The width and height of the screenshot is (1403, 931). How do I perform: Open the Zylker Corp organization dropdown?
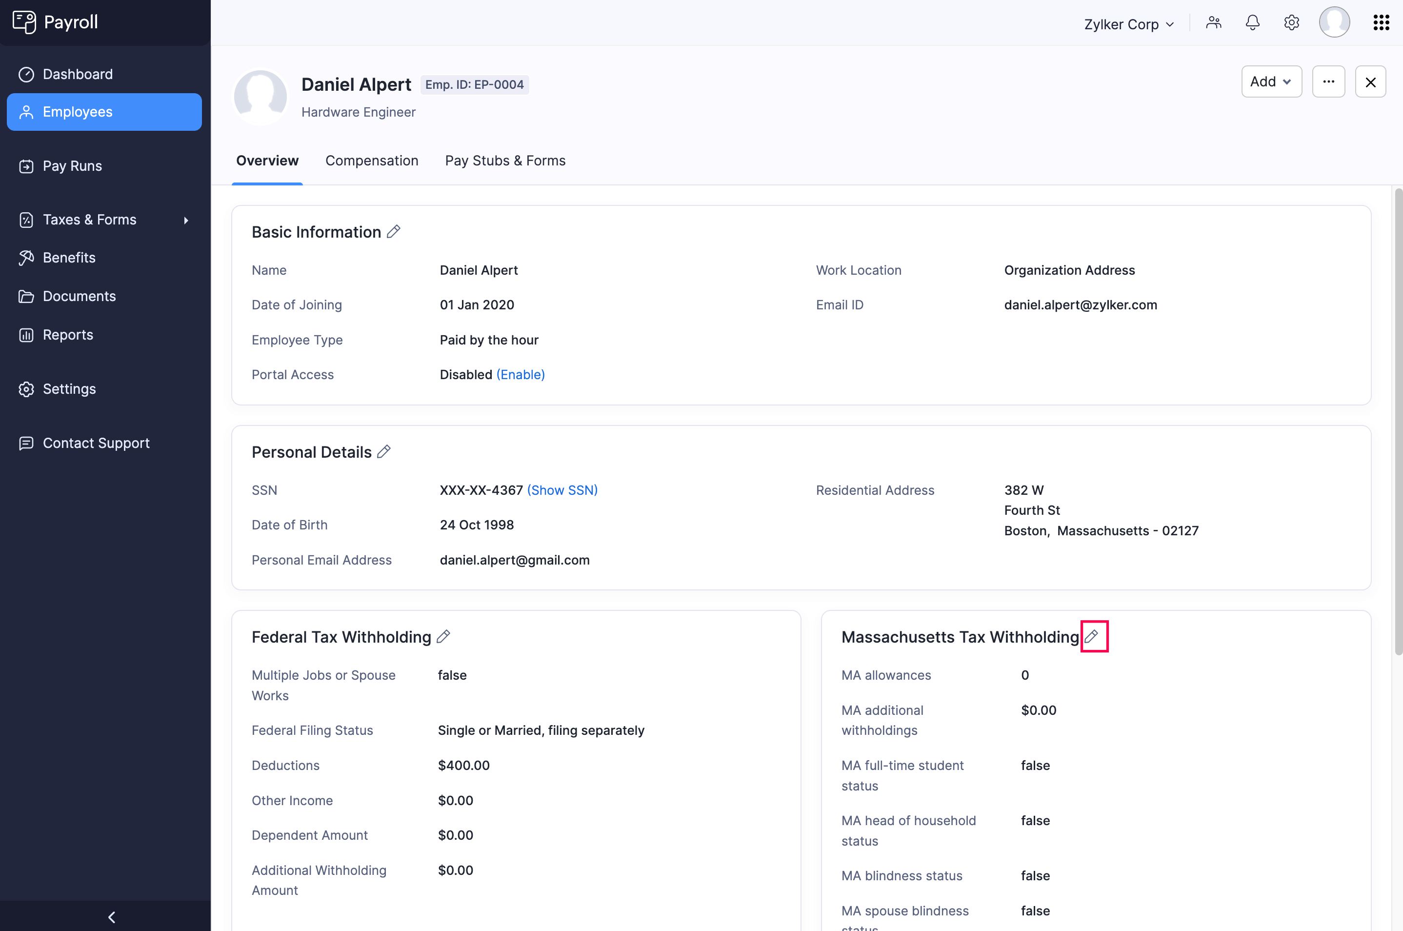pyautogui.click(x=1128, y=24)
